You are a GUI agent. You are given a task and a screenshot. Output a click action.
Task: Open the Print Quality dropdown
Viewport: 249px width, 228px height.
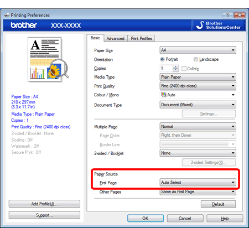click(x=198, y=86)
